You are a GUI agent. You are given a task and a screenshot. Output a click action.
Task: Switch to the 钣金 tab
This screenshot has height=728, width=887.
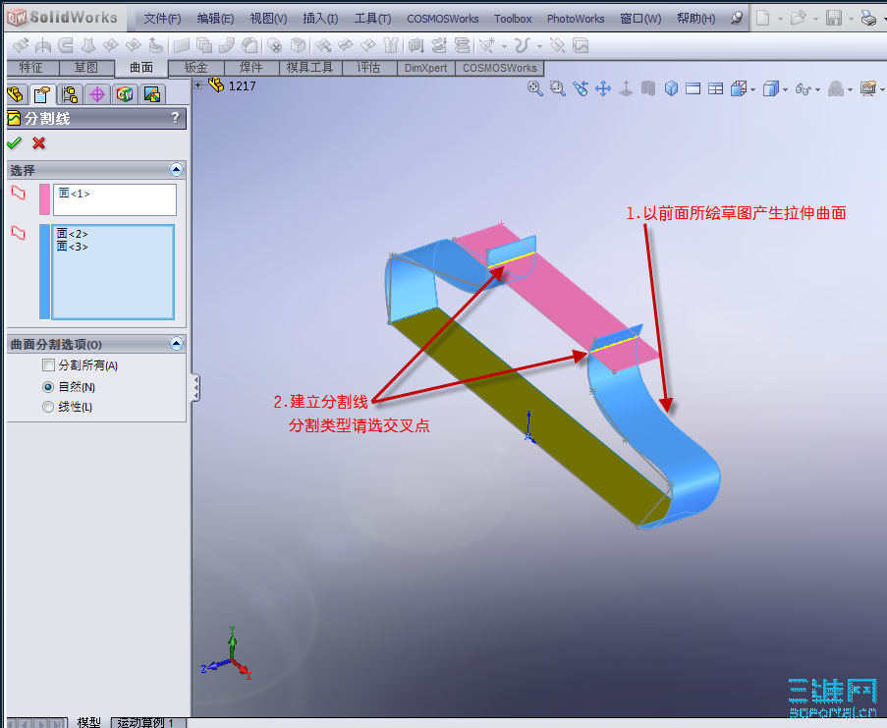coord(196,68)
